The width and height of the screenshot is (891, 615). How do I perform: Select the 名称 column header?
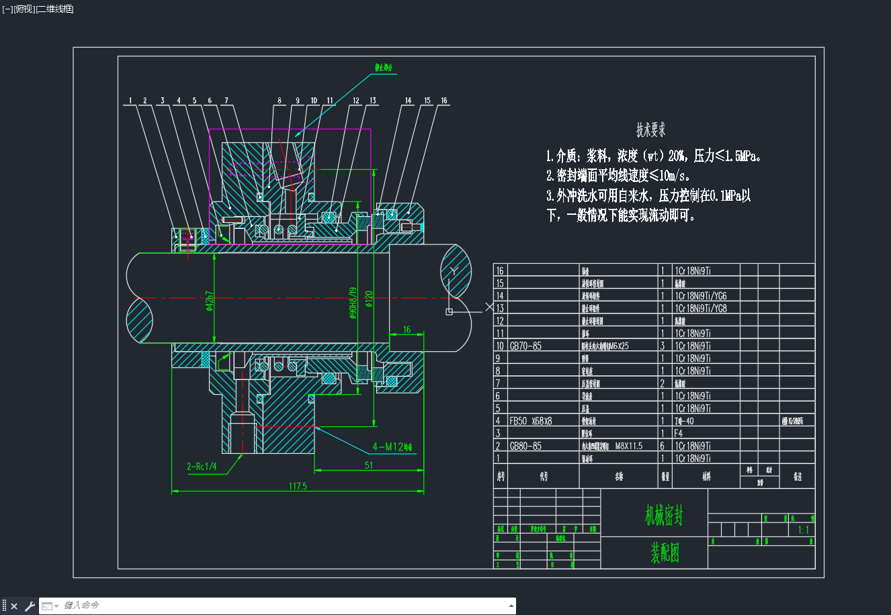pos(619,477)
